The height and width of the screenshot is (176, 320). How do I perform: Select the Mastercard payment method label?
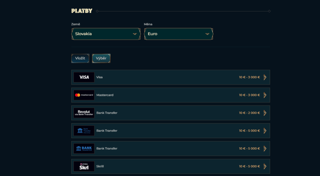pyautogui.click(x=105, y=95)
